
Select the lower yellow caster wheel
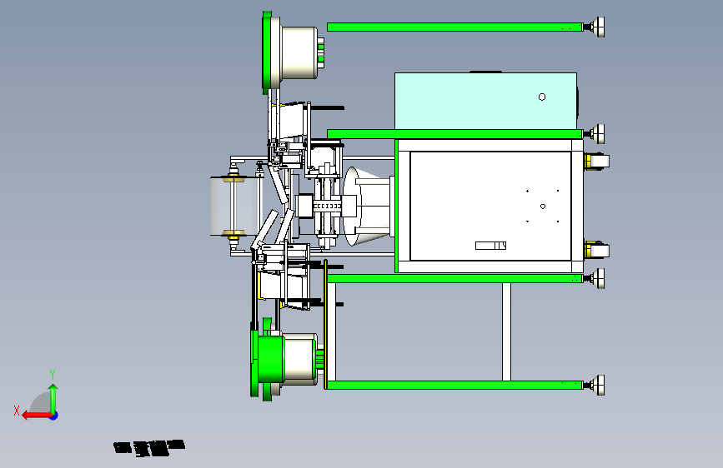tap(596, 250)
